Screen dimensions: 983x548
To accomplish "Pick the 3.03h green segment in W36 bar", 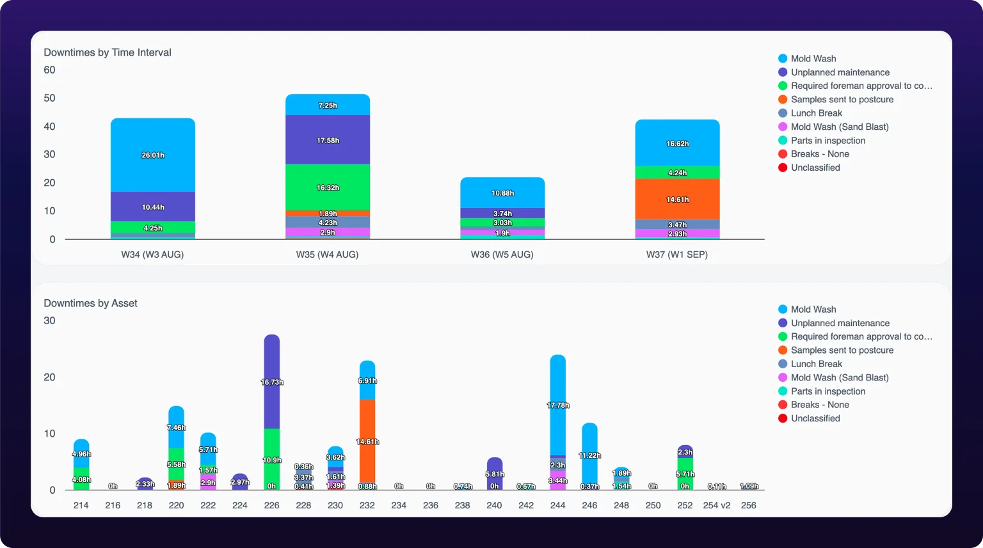I will 502,223.
